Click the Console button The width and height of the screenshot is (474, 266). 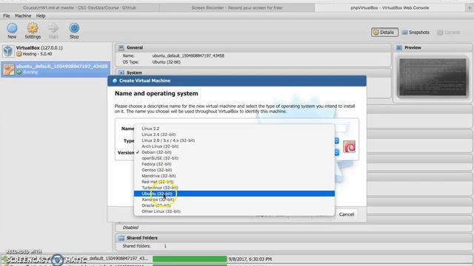coord(450,33)
